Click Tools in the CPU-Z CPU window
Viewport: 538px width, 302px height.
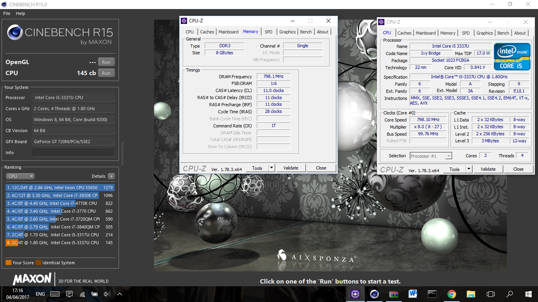[x=455, y=169]
